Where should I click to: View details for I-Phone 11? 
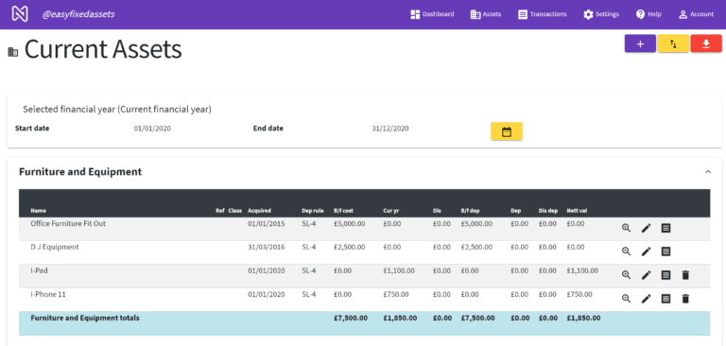626,299
